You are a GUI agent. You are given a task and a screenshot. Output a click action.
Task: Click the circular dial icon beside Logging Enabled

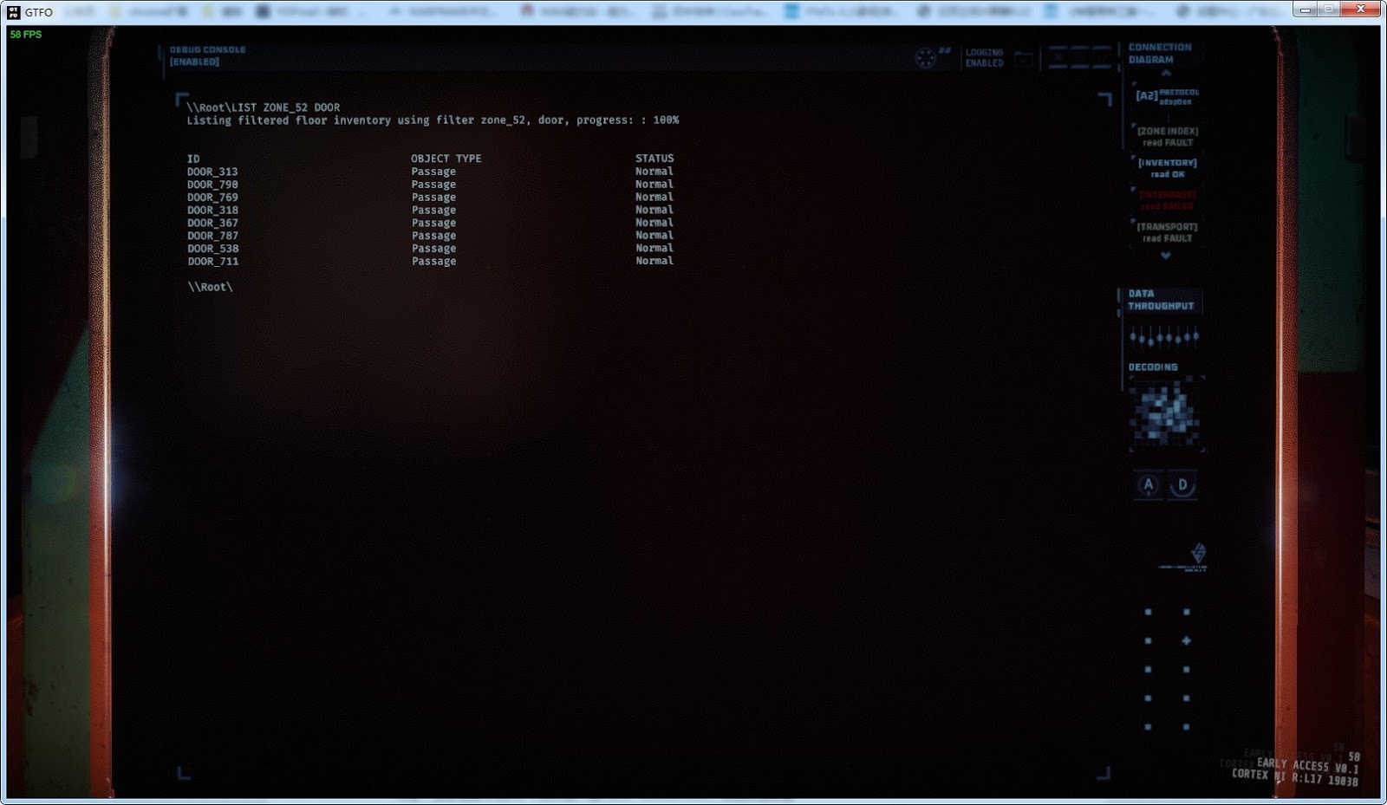(926, 58)
